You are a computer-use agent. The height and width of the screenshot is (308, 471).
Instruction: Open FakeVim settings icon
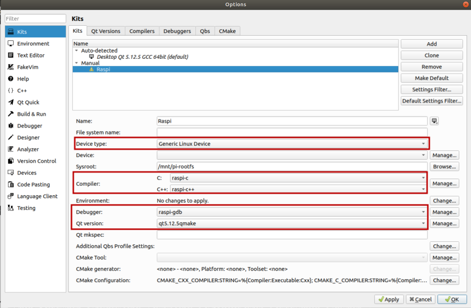click(x=11, y=67)
